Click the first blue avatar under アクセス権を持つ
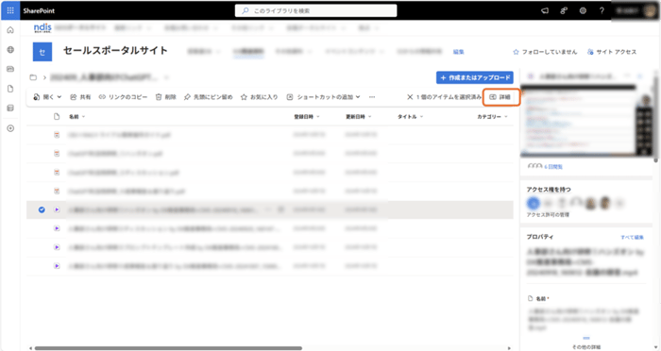This screenshot has width=661, height=351. click(534, 203)
